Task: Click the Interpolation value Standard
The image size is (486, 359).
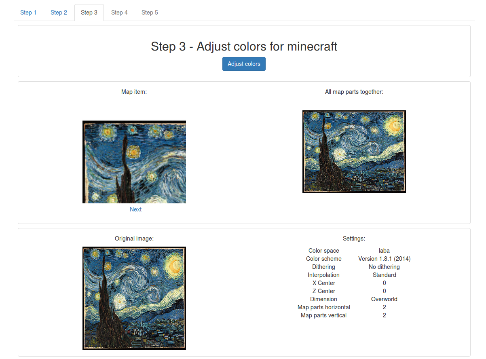Action: (384, 275)
